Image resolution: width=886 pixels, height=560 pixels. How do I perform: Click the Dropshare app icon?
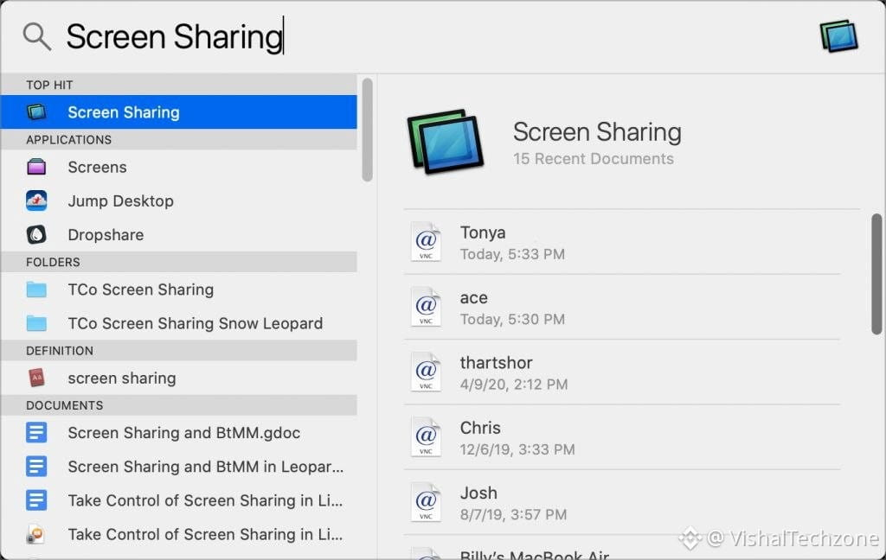pos(36,235)
